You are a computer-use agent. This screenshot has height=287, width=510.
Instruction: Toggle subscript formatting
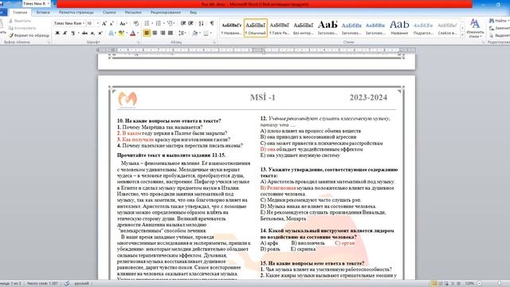pyautogui.click(x=92, y=33)
